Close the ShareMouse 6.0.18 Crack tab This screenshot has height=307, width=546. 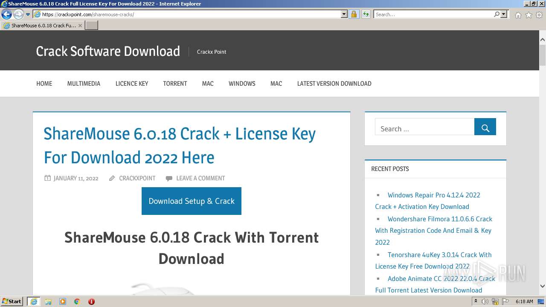coord(80,26)
